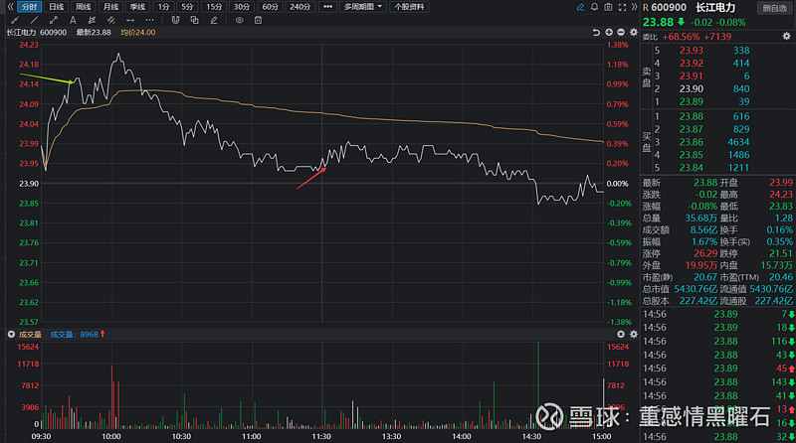The width and height of the screenshot is (796, 443).
Task: Open order book settings gear
Action: [x=786, y=37]
